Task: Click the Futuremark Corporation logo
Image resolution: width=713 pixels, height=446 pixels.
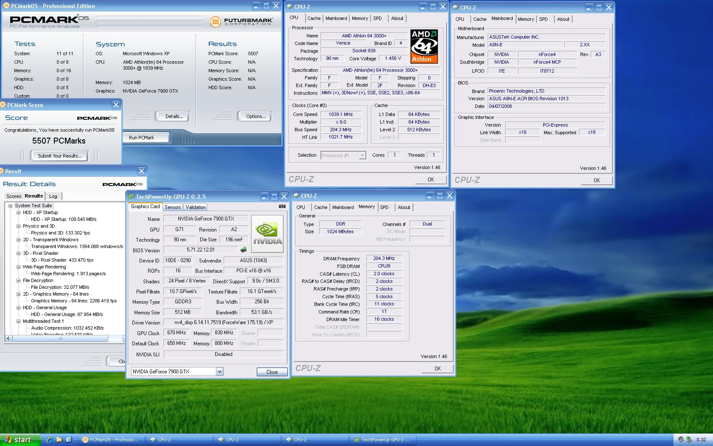Action: coord(241,21)
